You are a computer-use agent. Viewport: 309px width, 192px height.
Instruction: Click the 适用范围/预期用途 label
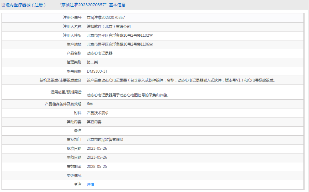[66, 92]
